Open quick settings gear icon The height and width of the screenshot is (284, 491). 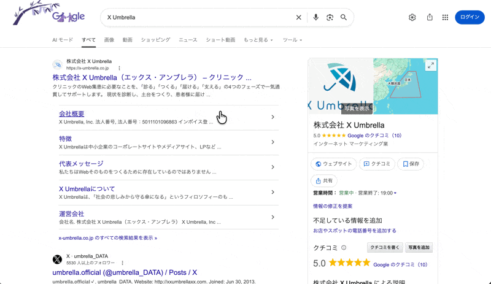(412, 18)
